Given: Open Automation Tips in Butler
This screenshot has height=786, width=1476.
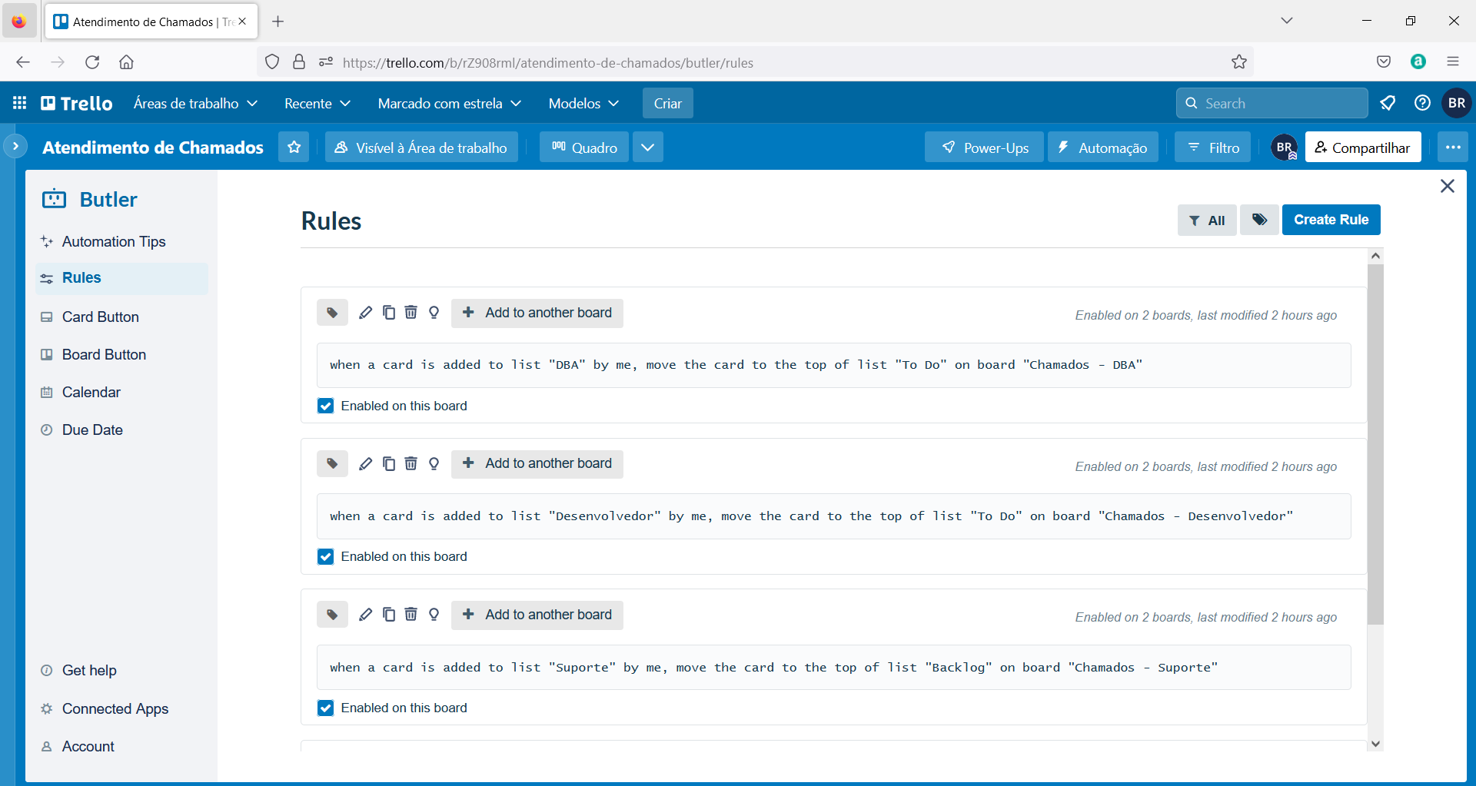Looking at the screenshot, I should click(x=121, y=241).
